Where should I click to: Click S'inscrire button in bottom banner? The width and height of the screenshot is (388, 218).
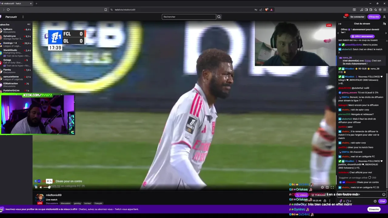374,209
